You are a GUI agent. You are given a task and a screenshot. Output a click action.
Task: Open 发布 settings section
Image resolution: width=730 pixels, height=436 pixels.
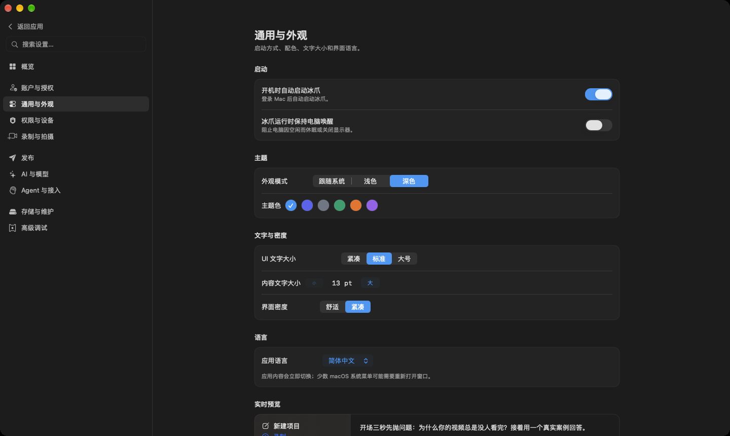coord(76,158)
